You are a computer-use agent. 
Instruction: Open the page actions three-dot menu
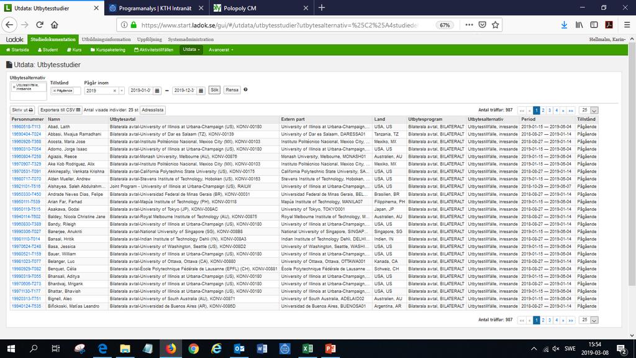pos(469,25)
